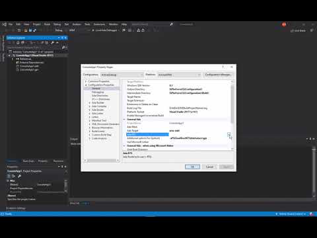The height and width of the screenshot is (238, 317).
Task: Close the Solution Explorer panel
Action: (x=65, y=38)
